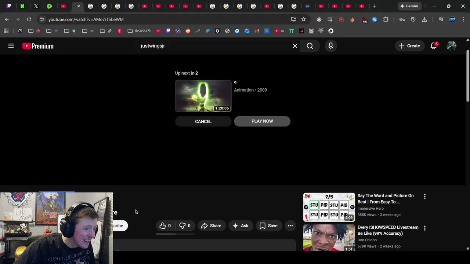Save the video to a playlist
470x264 pixels.
(268, 226)
